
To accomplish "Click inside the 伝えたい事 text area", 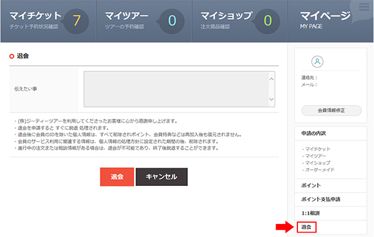I will coord(179,89).
